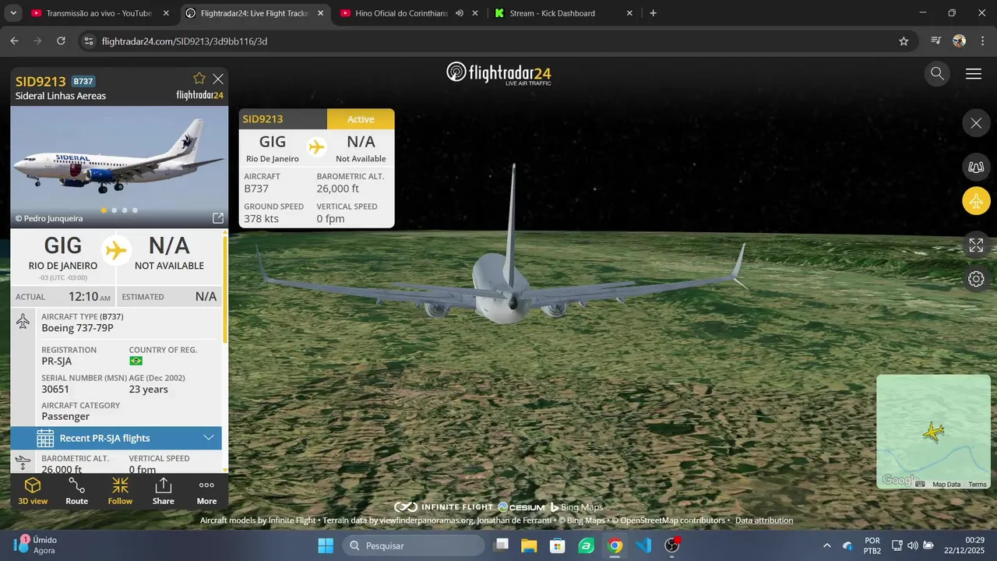
Task: Select first photo carousel dot
Action: tap(104, 210)
